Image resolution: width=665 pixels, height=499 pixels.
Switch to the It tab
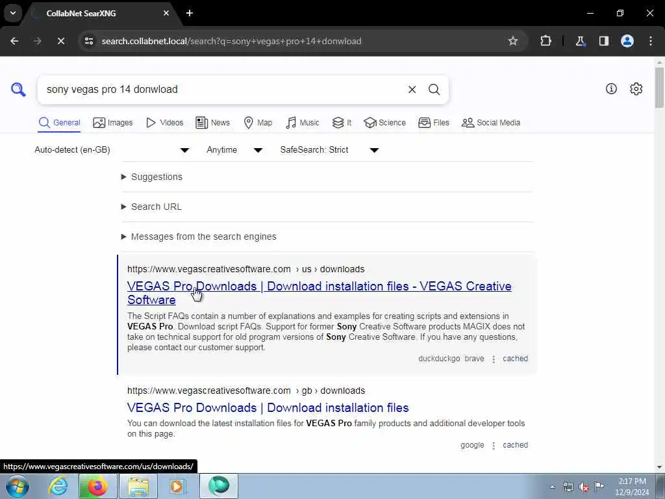pos(342,123)
